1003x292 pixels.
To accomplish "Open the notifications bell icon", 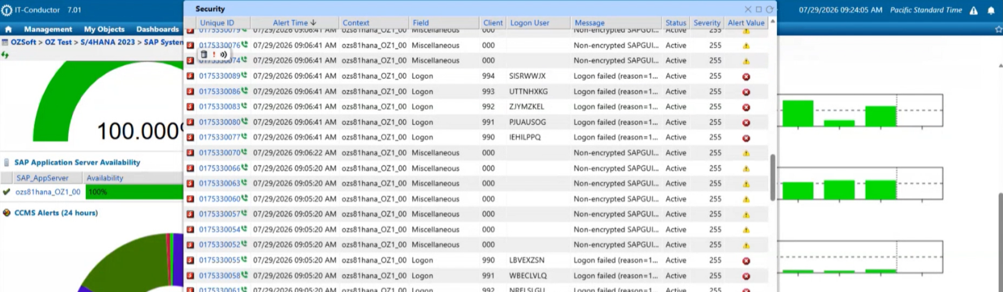I will 991,10.
